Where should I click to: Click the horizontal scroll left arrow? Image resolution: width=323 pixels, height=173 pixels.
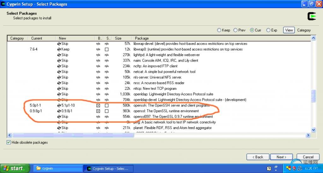[x=10, y=135]
